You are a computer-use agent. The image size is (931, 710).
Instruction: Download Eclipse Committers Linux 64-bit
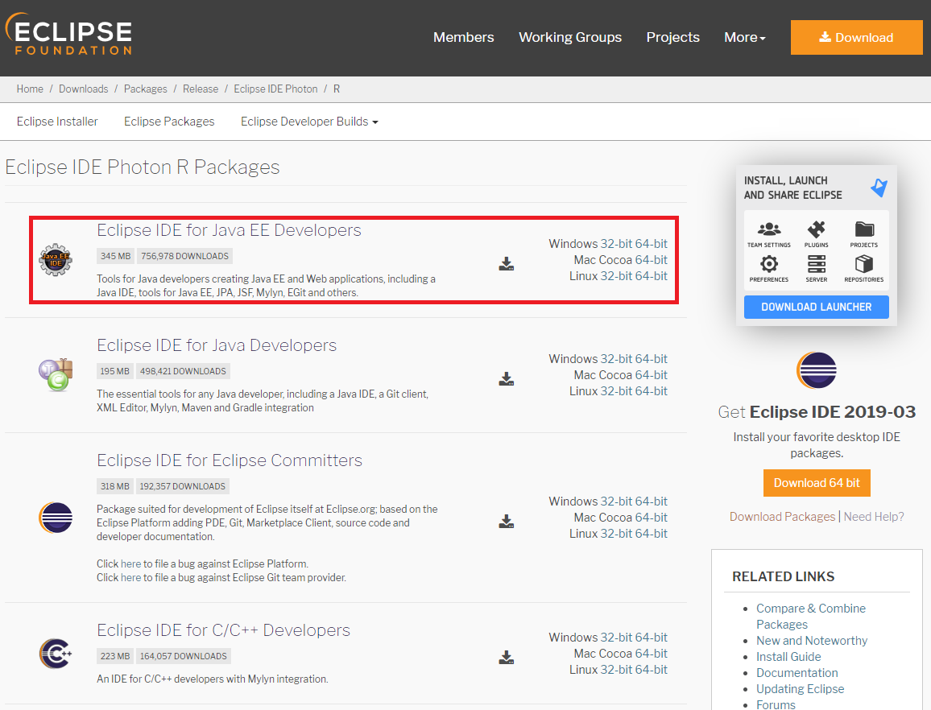pyautogui.click(x=652, y=534)
